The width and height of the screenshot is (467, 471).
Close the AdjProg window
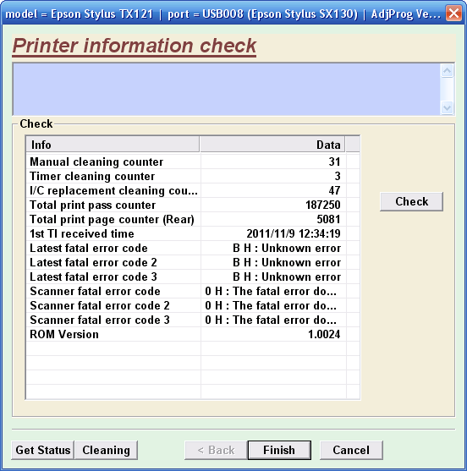(x=453, y=14)
